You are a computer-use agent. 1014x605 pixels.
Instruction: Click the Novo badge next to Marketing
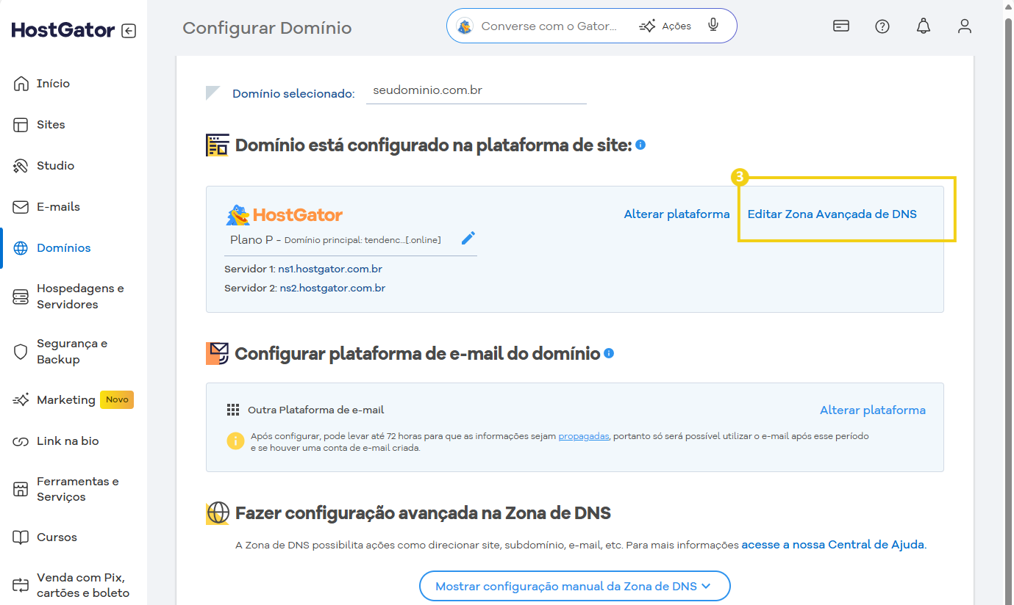point(117,399)
